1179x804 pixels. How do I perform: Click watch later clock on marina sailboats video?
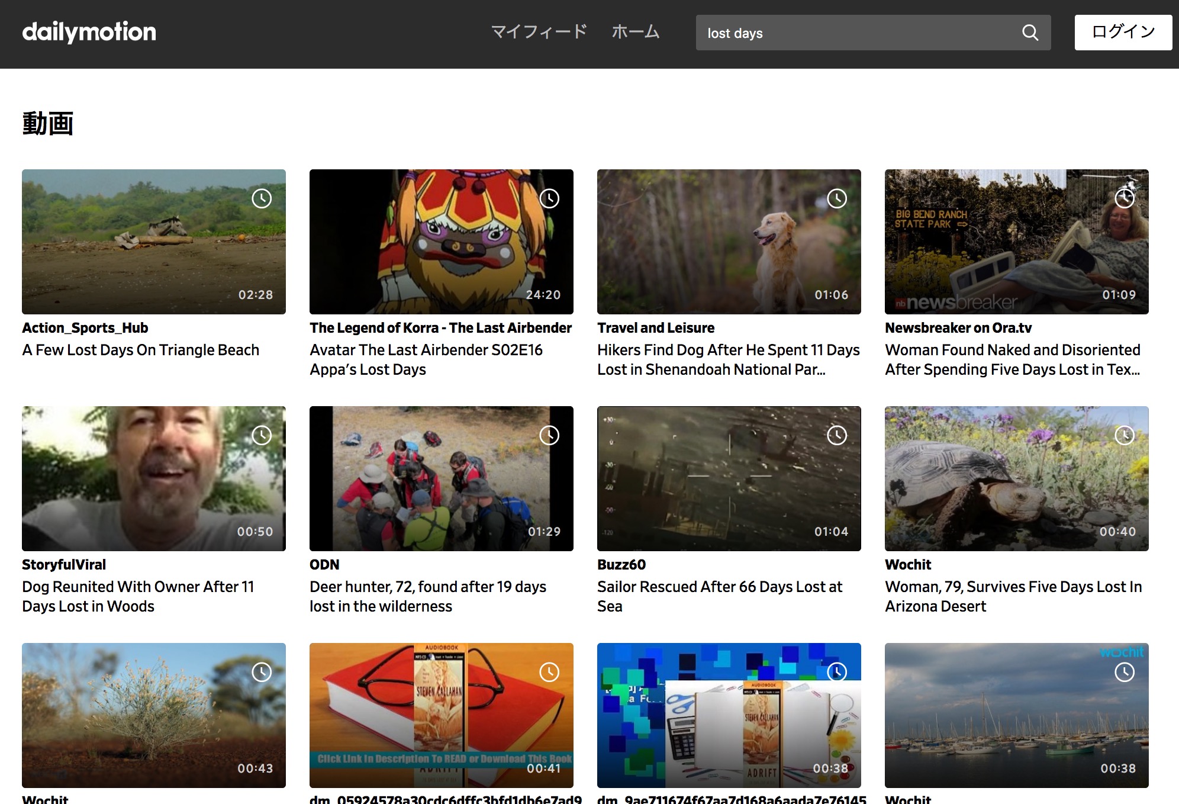click(x=1125, y=672)
